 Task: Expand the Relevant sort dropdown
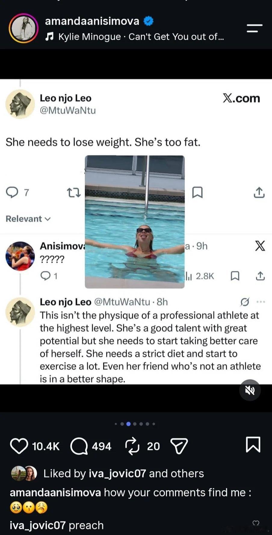click(28, 219)
